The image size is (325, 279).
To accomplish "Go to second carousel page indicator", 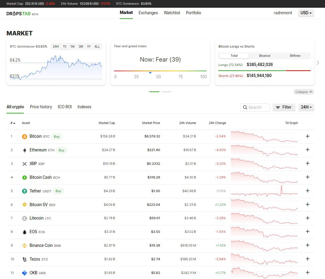I will click(166, 92).
